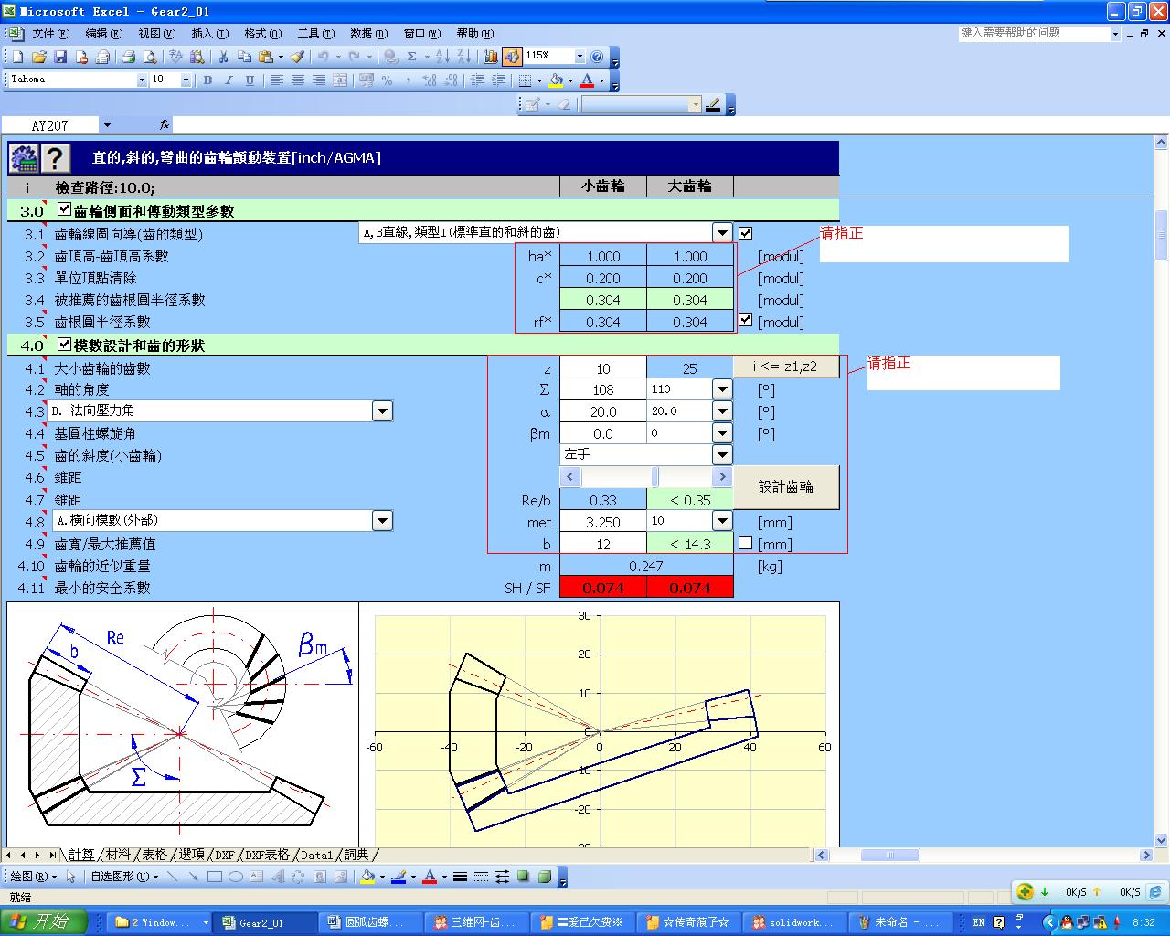Open dropdown for tooth type row 3.1

click(722, 233)
